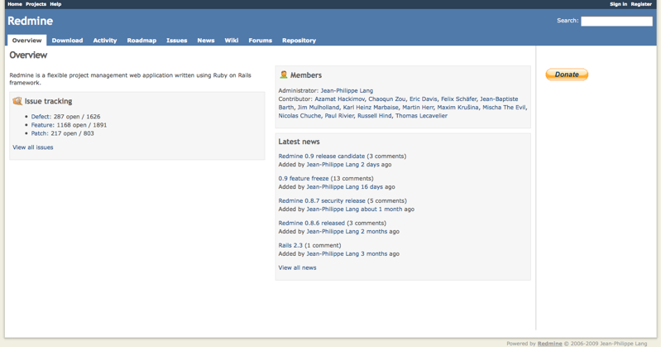
Task: Open contributor Azamat Hackimov's profile
Action: pos(340,99)
